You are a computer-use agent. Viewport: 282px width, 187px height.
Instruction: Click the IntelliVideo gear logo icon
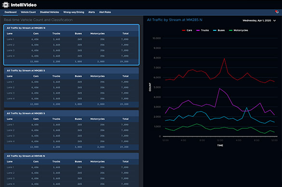(x=6, y=5)
